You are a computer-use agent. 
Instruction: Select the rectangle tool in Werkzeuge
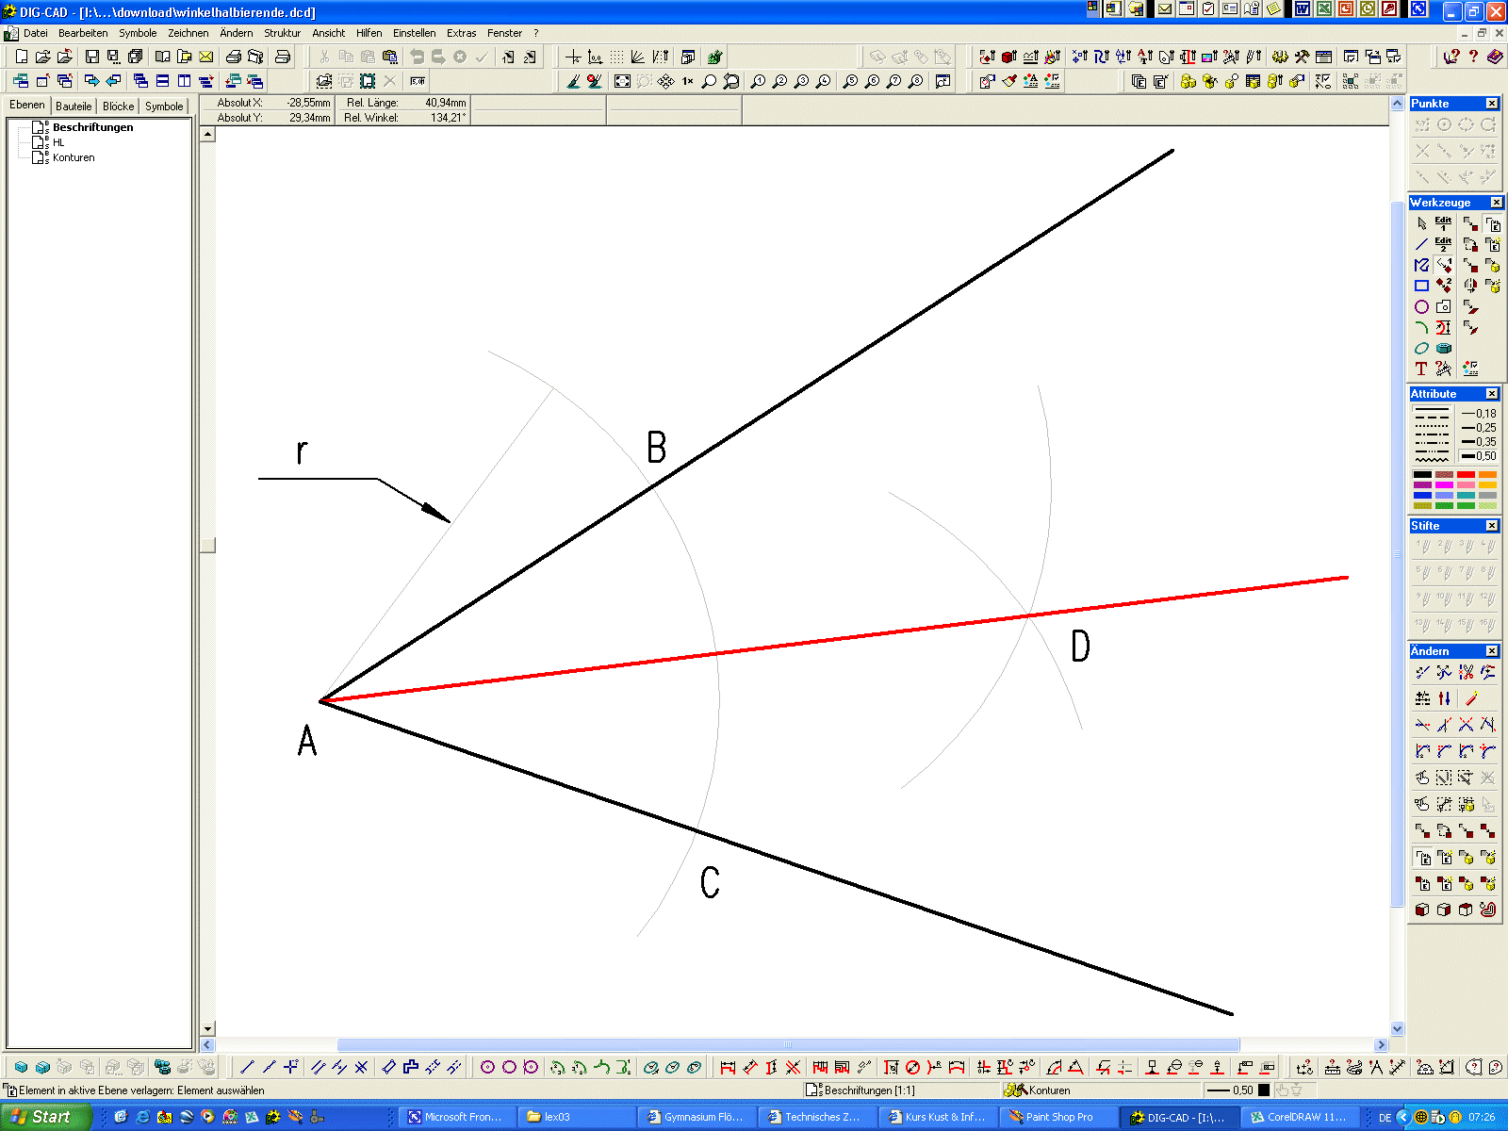pyautogui.click(x=1422, y=286)
